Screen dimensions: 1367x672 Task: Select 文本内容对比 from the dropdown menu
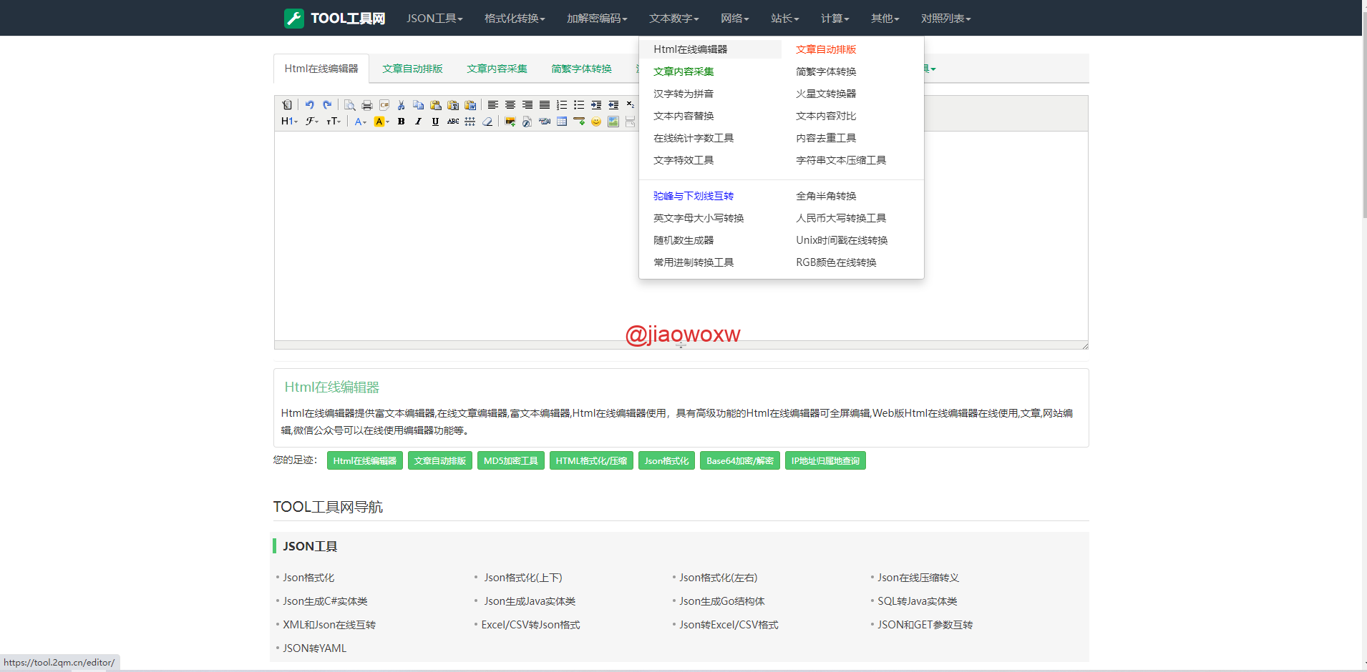point(826,116)
